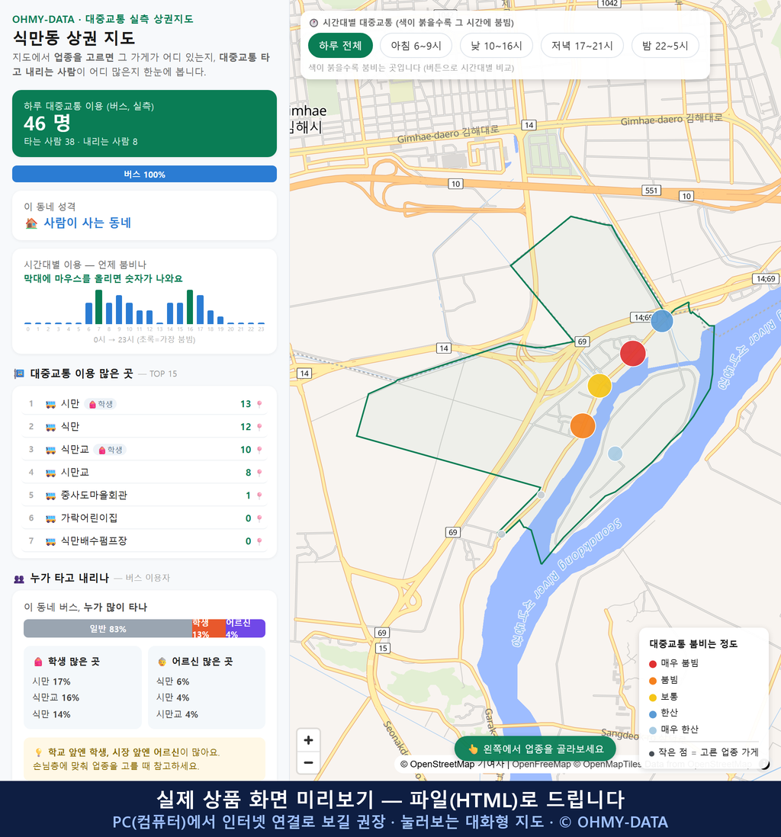
Task: Click the green bar at hour 16 in chart
Action: pyautogui.click(x=190, y=307)
